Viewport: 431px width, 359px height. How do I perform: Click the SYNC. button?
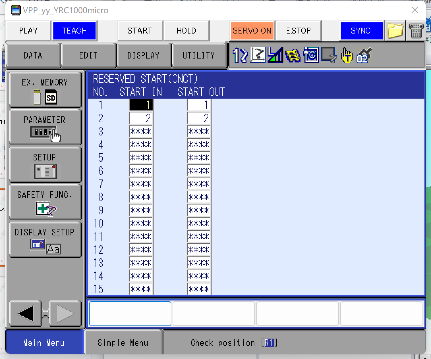pos(361,31)
